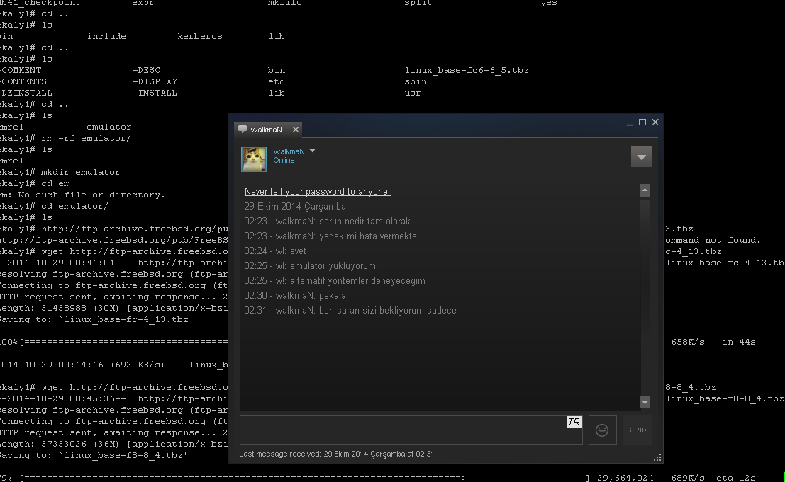Select the 'wl: evet' message
Screen dimensions: 785x482
point(275,251)
